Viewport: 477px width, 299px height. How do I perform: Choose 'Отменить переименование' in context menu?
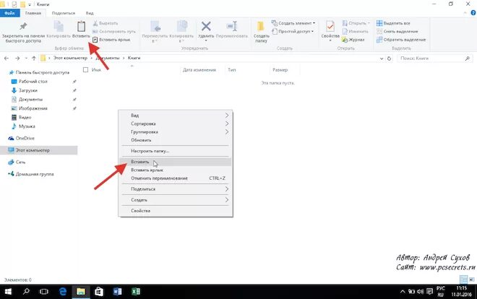[x=175, y=178]
